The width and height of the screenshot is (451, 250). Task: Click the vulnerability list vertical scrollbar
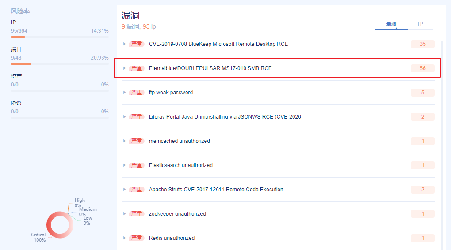(x=442, y=146)
